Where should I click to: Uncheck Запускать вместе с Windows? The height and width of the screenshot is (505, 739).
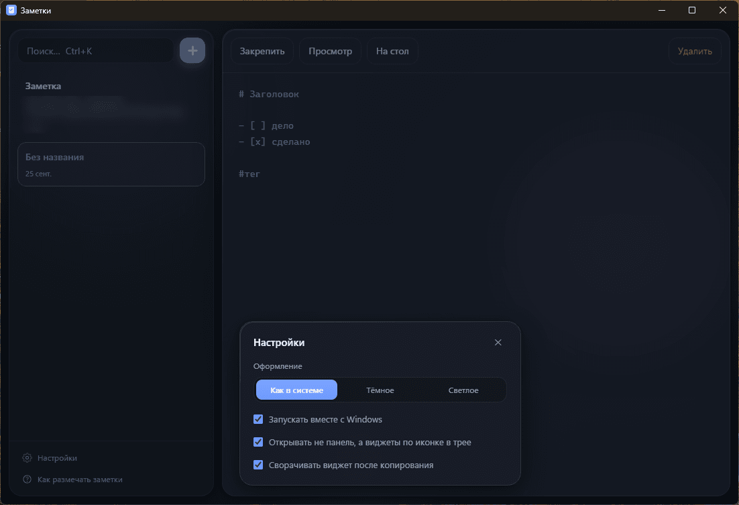(258, 419)
